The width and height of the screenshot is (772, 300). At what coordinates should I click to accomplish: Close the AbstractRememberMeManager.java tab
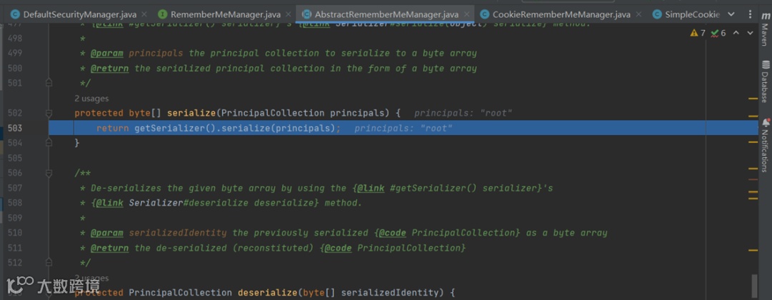(x=465, y=15)
